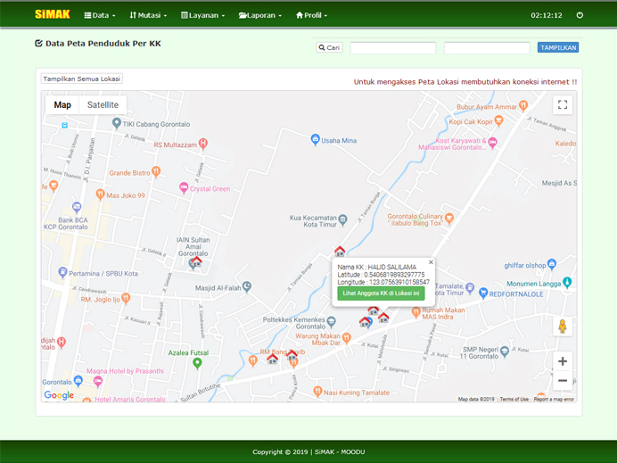The image size is (617, 463).
Task: Zoom out on the map
Action: coord(563,381)
